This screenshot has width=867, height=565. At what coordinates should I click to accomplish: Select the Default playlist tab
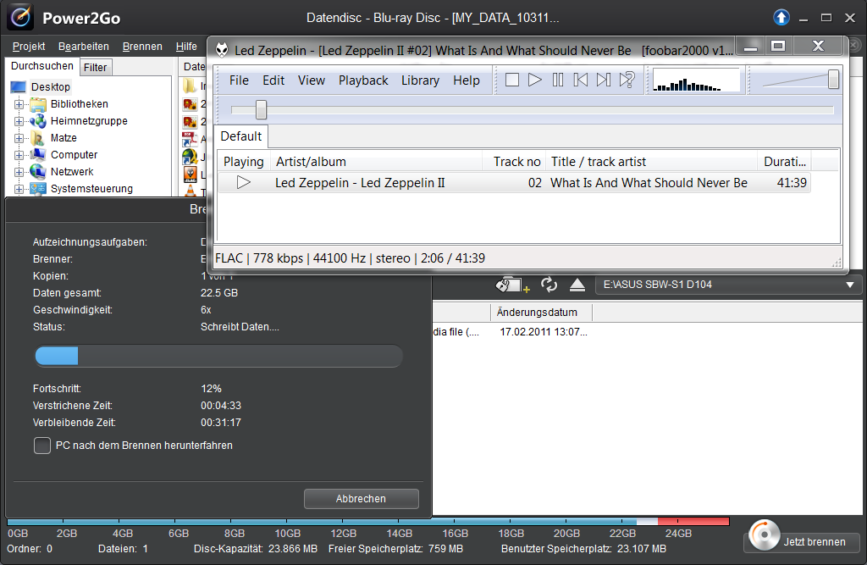pos(241,136)
